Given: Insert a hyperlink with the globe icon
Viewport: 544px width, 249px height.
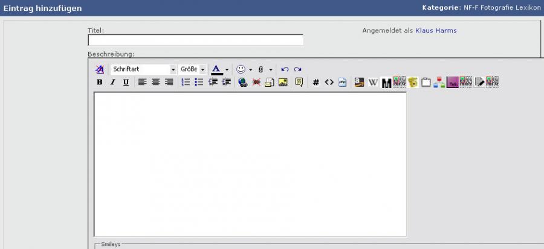Looking at the screenshot, I should [243, 83].
